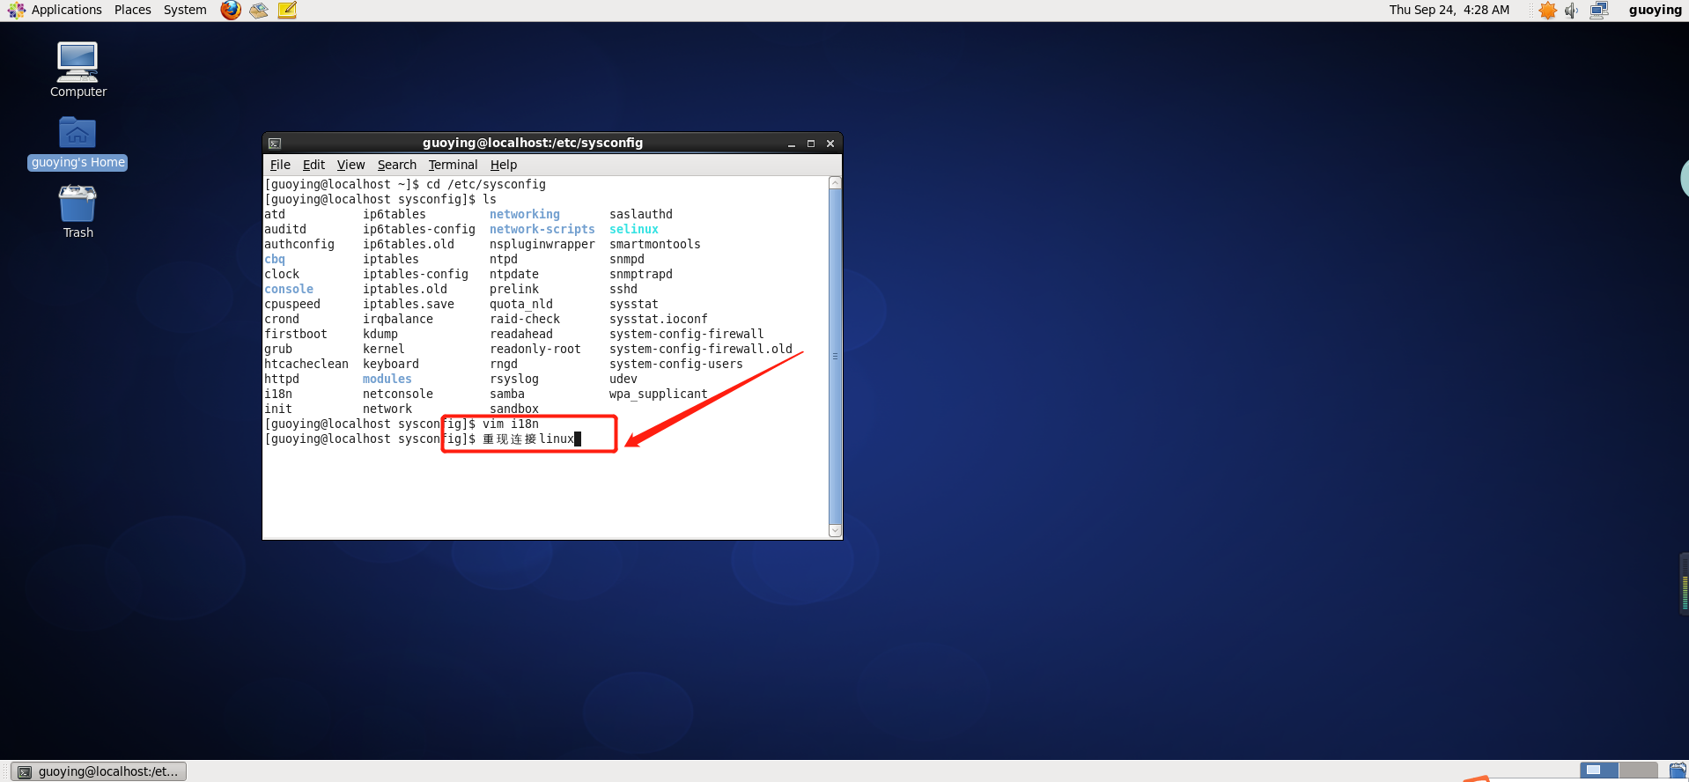
Task: Open the guoying user menu
Action: pos(1655,10)
